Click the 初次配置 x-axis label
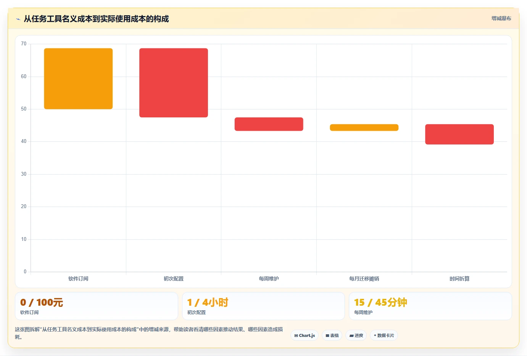527x356 pixels. (174, 279)
